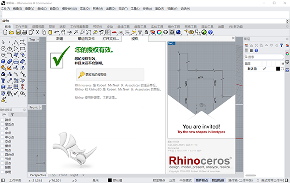
Task: Open the 文件(F) menu
Action: click(5, 9)
